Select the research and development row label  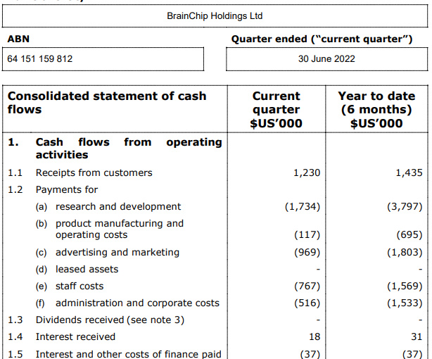click(118, 206)
